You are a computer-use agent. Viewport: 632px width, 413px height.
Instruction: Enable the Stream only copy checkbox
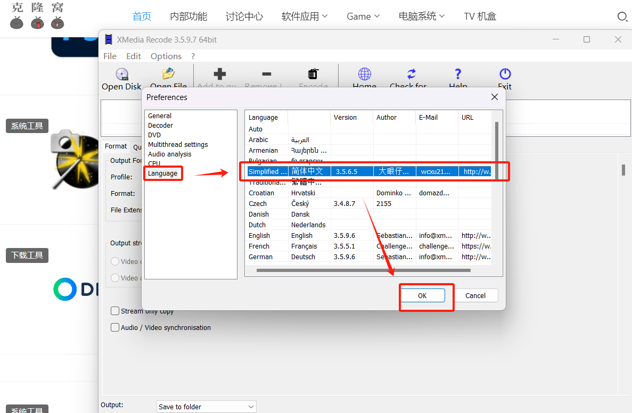(115, 311)
